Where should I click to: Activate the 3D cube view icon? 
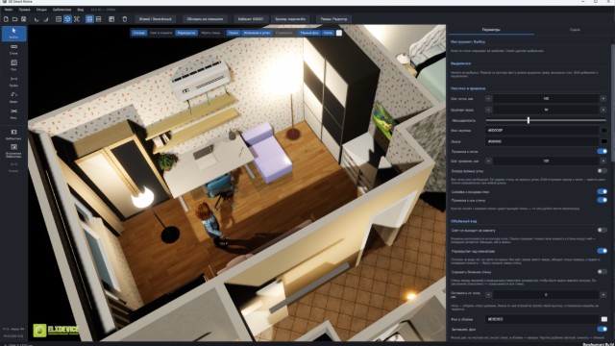point(67,19)
